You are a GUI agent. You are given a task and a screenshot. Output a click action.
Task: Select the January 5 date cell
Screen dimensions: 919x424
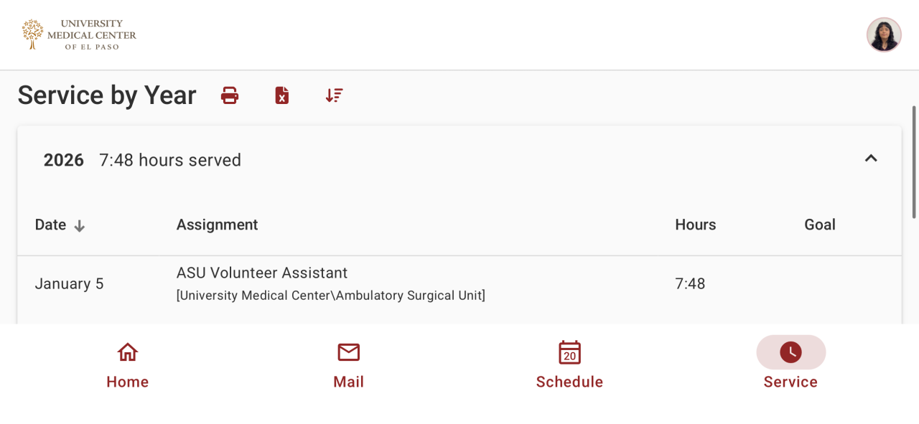70,284
